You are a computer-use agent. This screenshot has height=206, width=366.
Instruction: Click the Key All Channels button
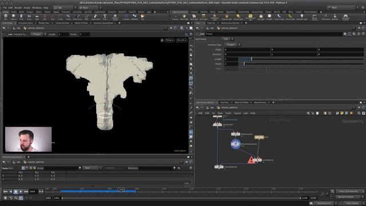tap(349, 197)
